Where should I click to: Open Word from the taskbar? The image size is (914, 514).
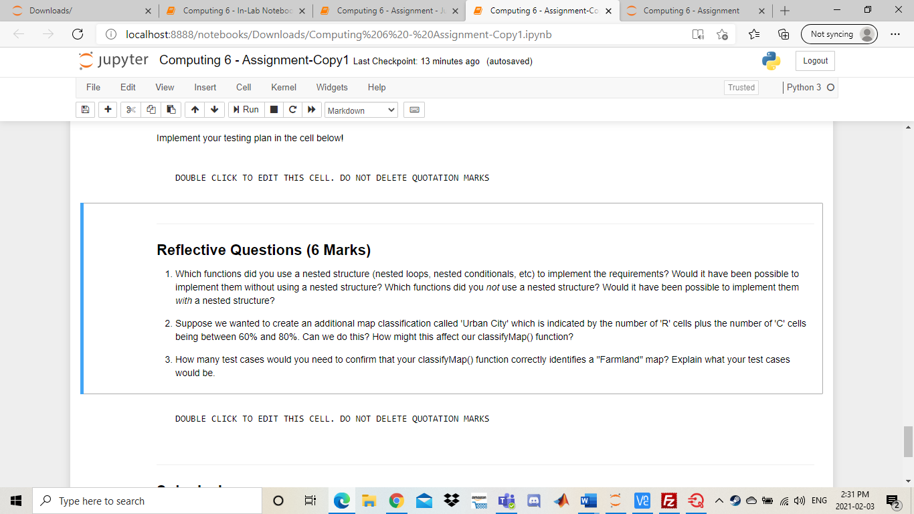(x=588, y=501)
